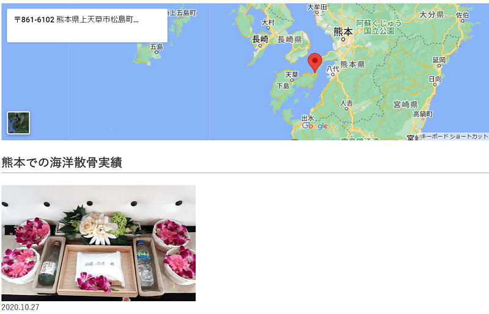The height and width of the screenshot is (314, 489).
Task: Click the 宮崎県 prefecture label
Action: (405, 104)
